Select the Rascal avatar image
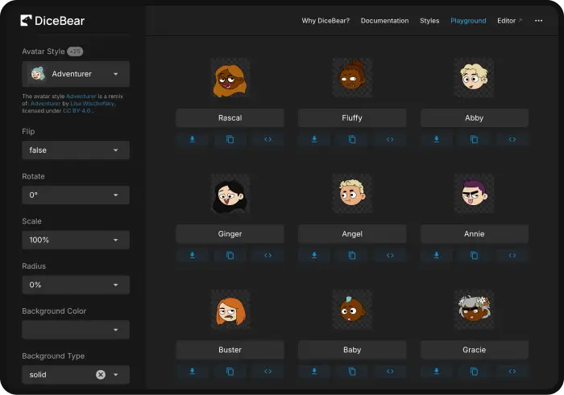The width and height of the screenshot is (564, 395). tap(230, 77)
